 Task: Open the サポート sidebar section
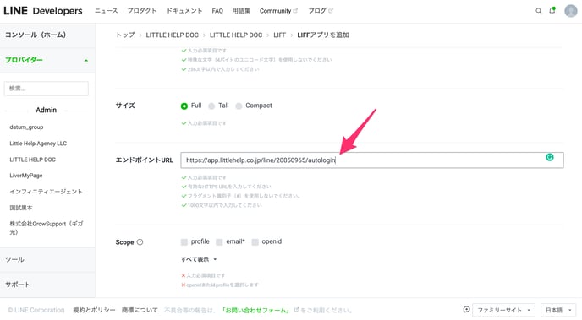pyautogui.click(x=47, y=285)
